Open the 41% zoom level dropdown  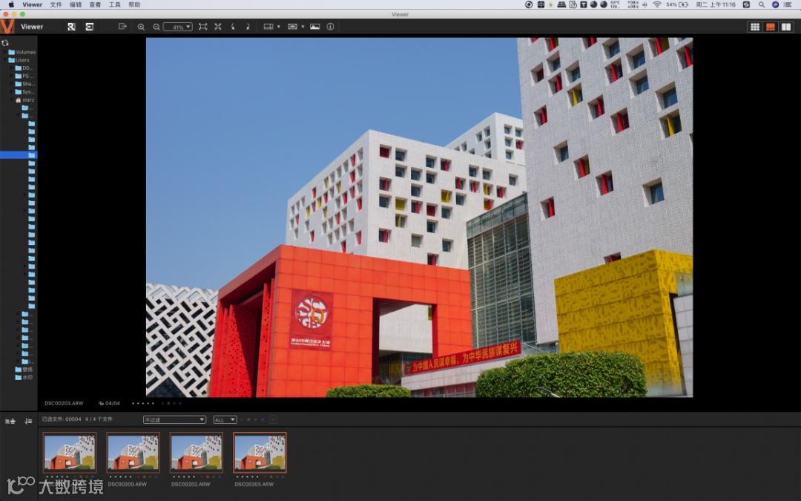coord(178,27)
